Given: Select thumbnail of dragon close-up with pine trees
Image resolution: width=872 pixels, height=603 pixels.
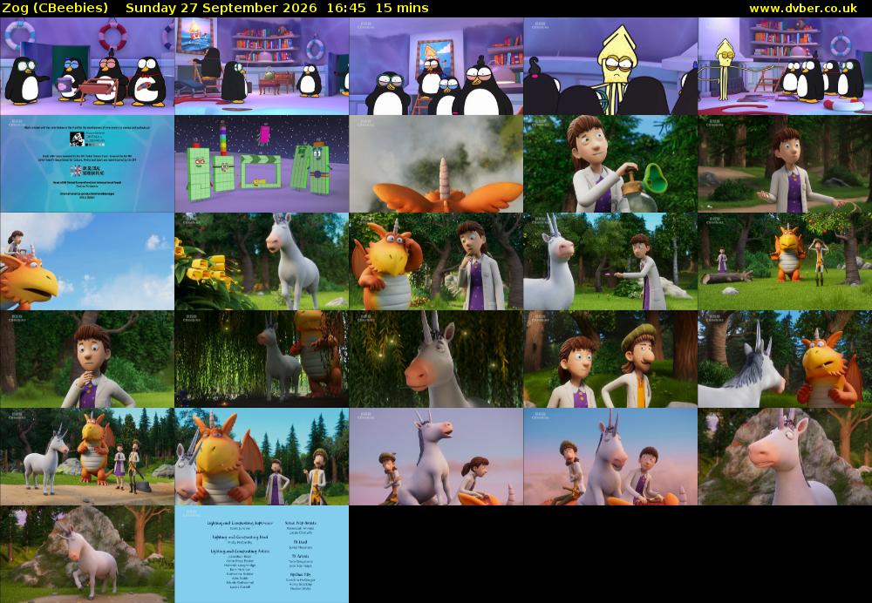Looking at the screenshot, I should pyautogui.click(x=262, y=457).
